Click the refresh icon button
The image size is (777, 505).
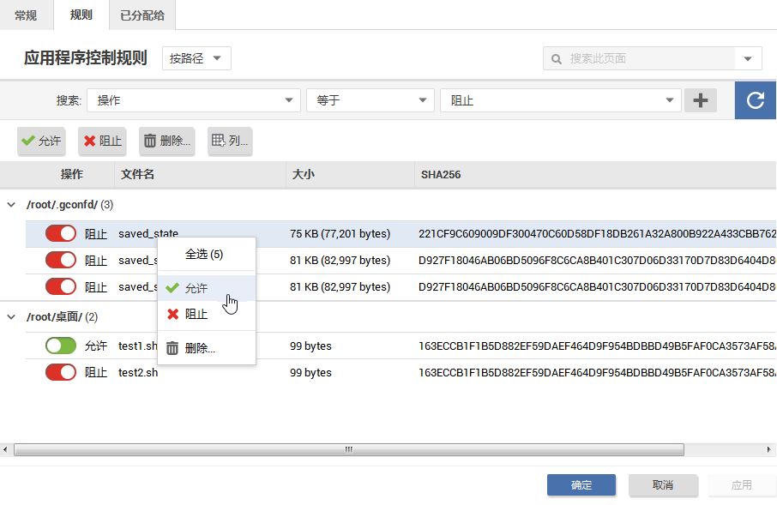[756, 100]
